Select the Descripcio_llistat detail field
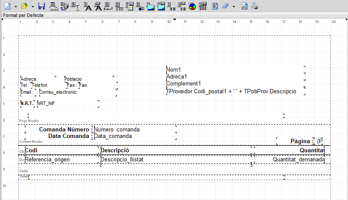 pos(176,160)
